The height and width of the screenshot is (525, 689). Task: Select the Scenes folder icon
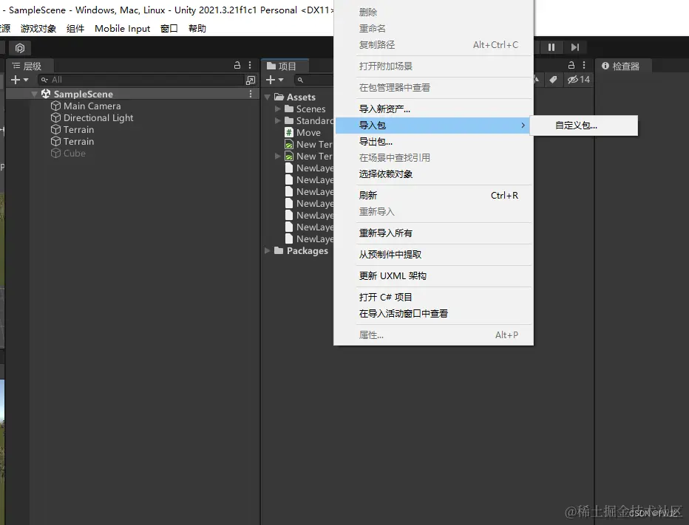(x=289, y=109)
